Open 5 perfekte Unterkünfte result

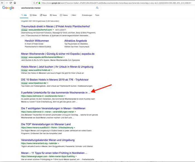56,93
